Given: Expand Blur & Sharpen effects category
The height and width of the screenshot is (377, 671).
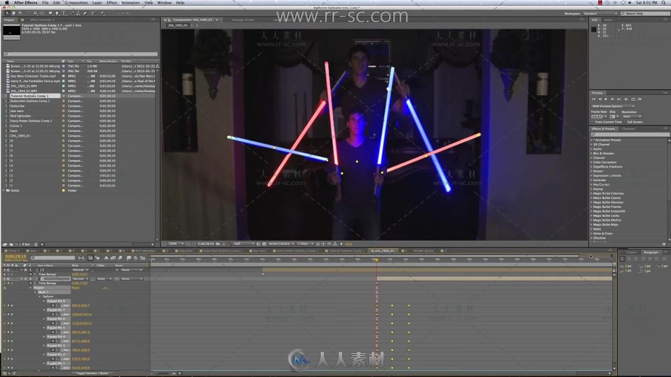Looking at the screenshot, I should pyautogui.click(x=592, y=153).
